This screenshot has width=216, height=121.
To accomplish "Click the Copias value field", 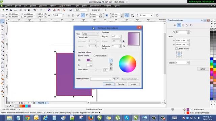I will (x=181, y=63).
